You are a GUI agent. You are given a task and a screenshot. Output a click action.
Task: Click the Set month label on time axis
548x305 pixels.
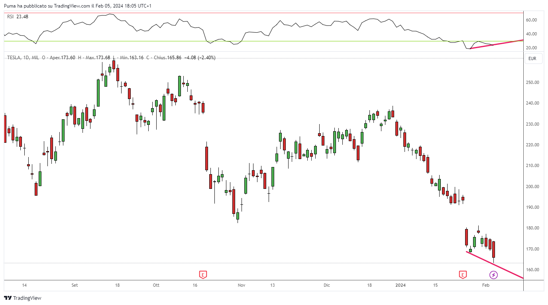[75, 285]
